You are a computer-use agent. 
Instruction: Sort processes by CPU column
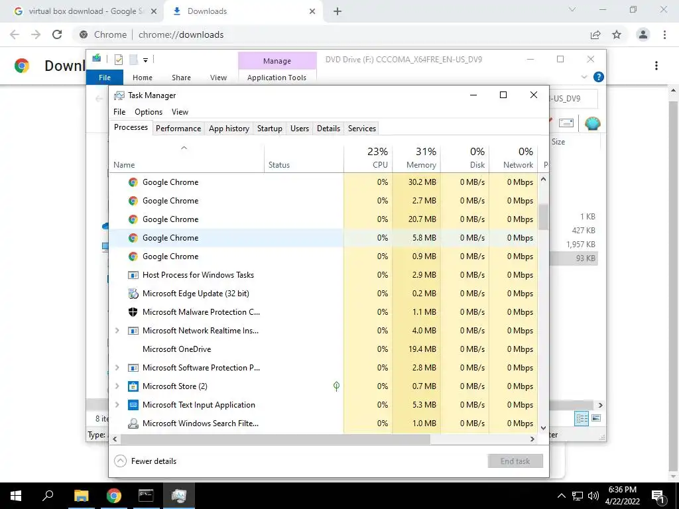369,158
